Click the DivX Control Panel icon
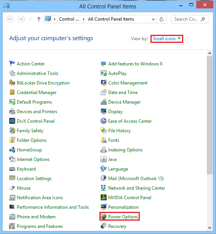 coord(12,121)
